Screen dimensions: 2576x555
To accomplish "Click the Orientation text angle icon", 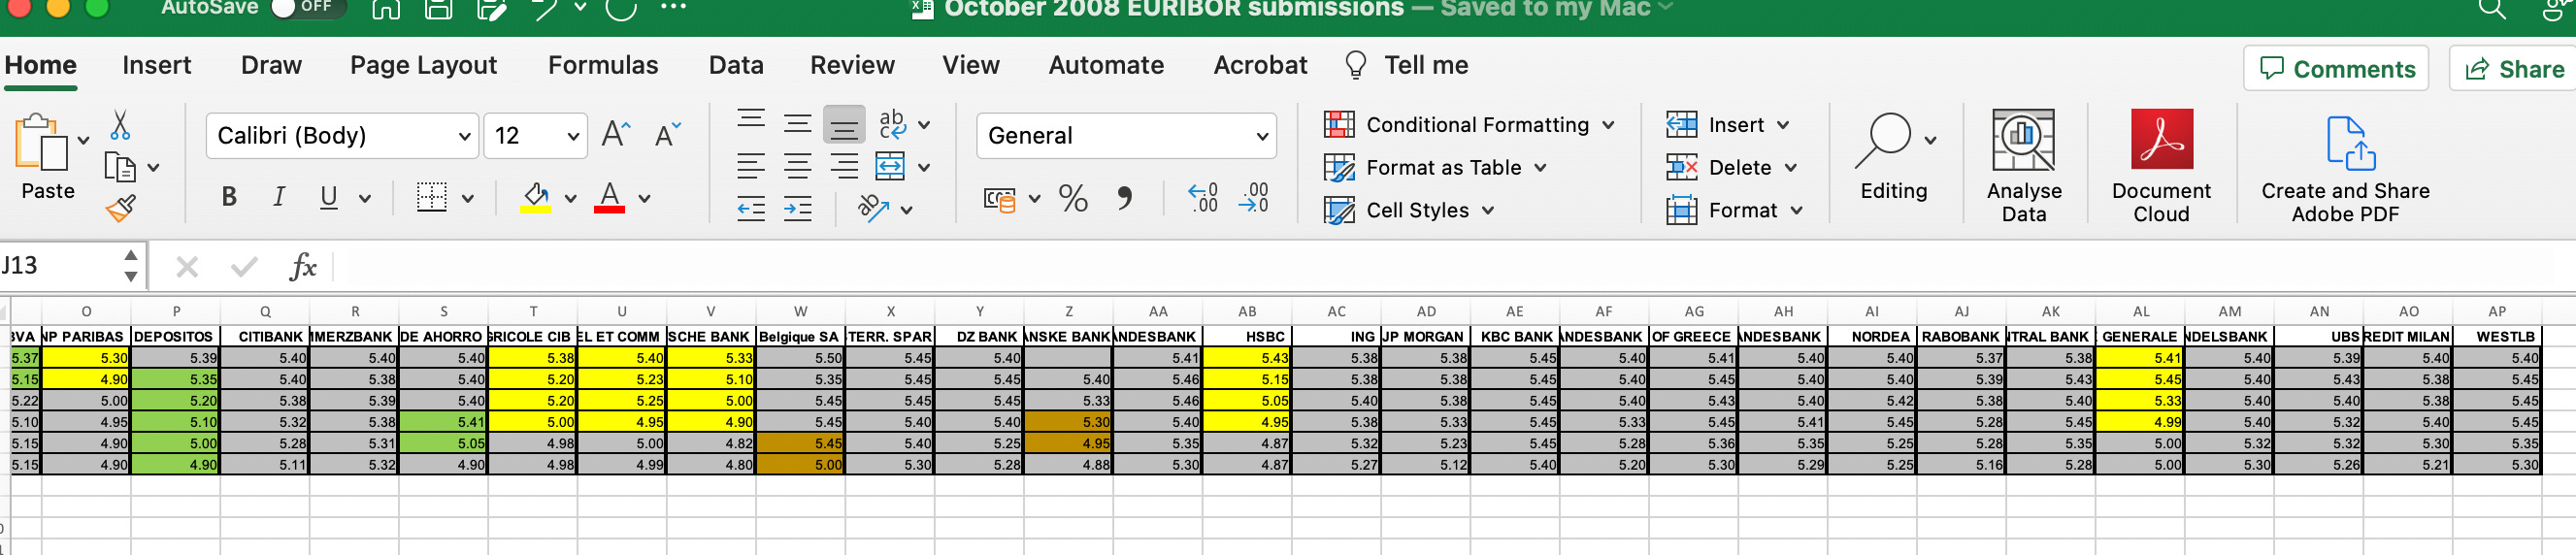I will point(874,208).
